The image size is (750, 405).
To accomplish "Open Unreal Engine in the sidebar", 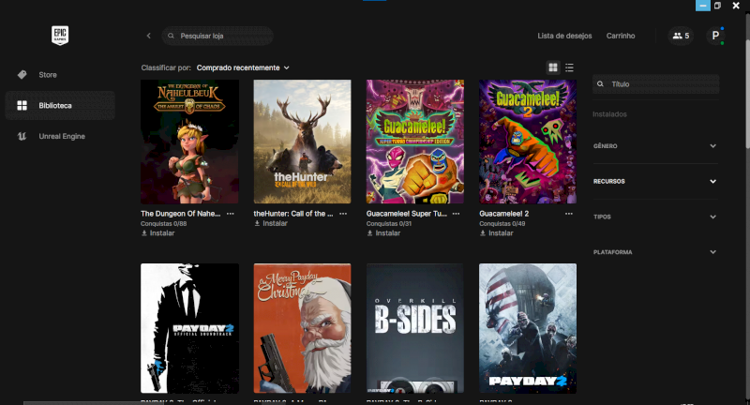I will (60, 136).
